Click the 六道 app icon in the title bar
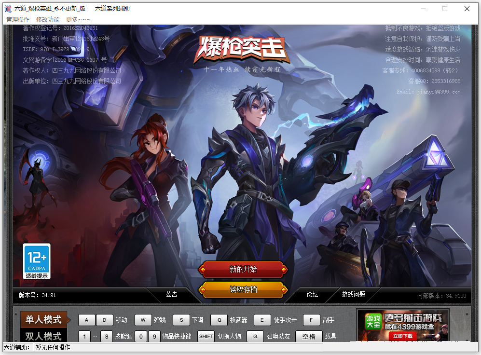Screen dimensions: 481x355 (x=8, y=9)
